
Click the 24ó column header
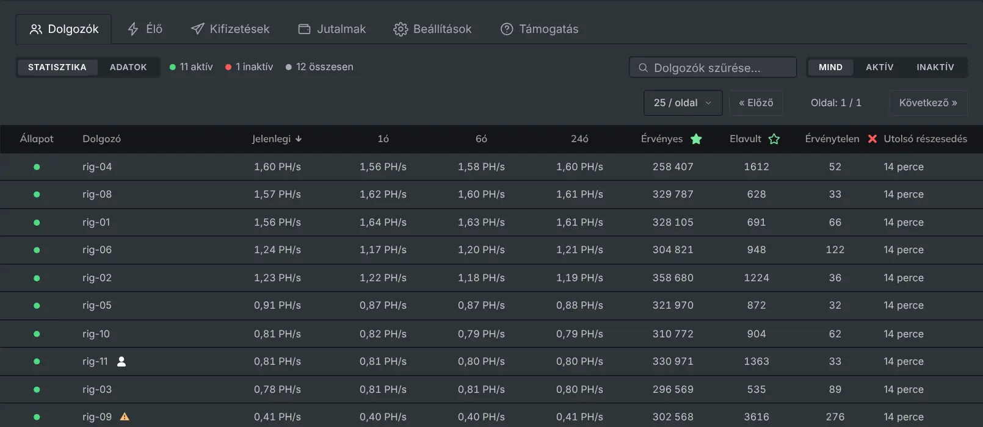(579, 139)
